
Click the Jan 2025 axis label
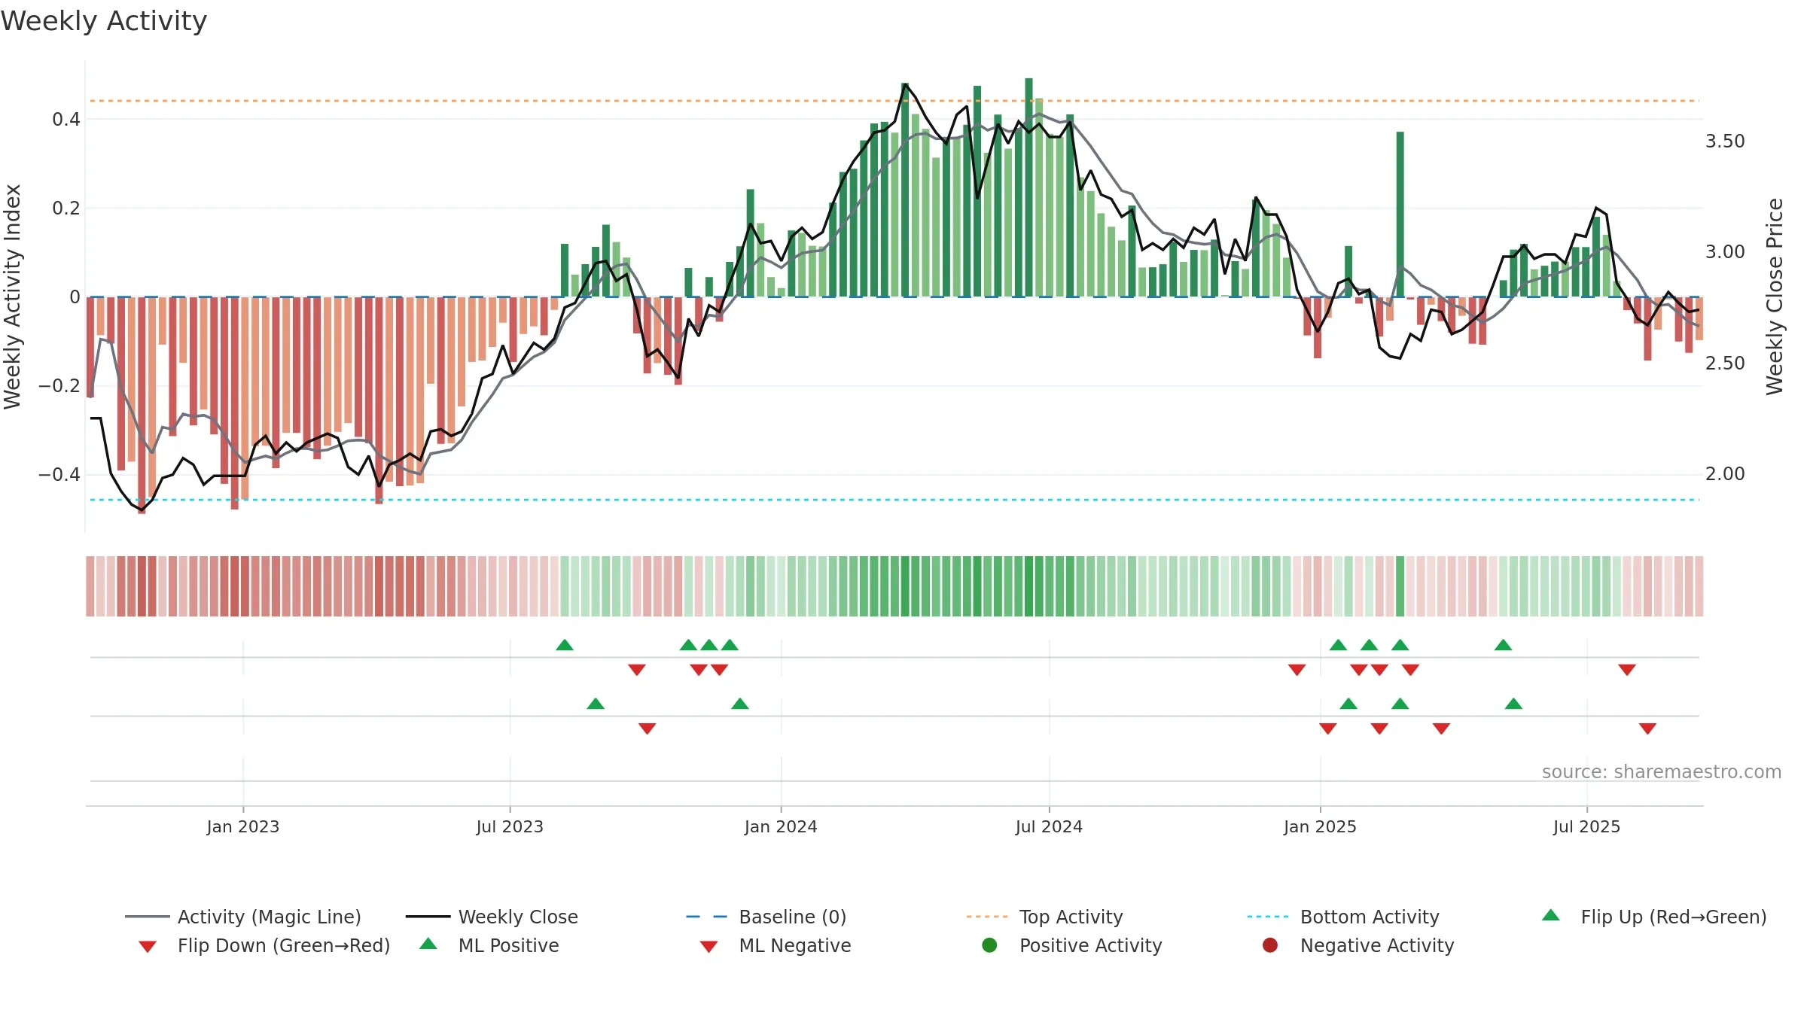[1320, 826]
